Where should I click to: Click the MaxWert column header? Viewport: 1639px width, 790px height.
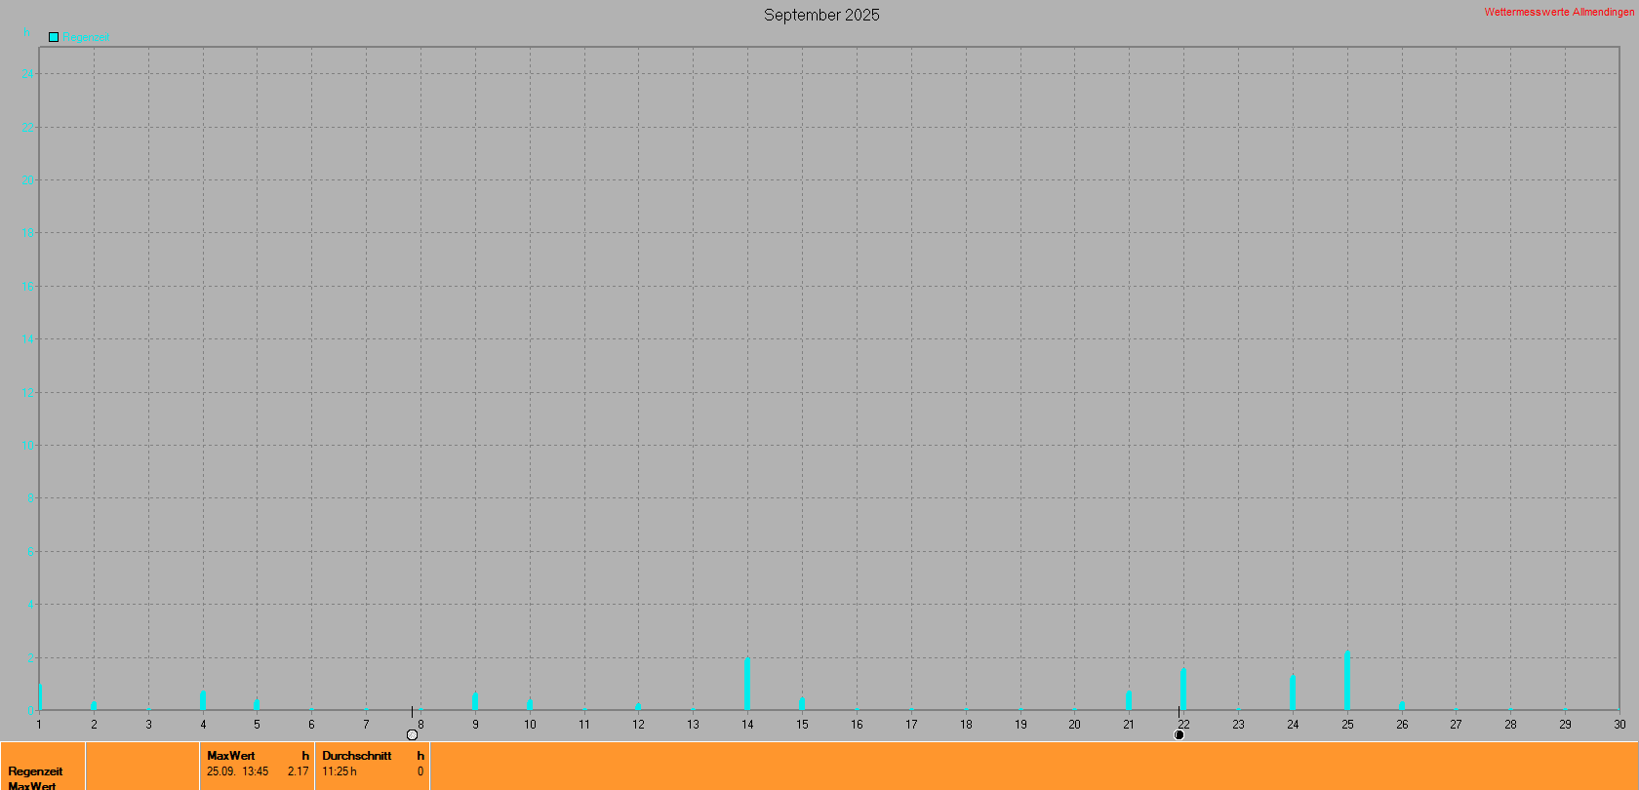point(231,756)
